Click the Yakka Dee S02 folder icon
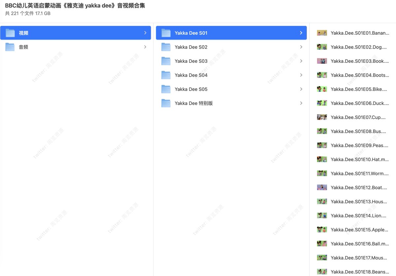 click(x=166, y=47)
